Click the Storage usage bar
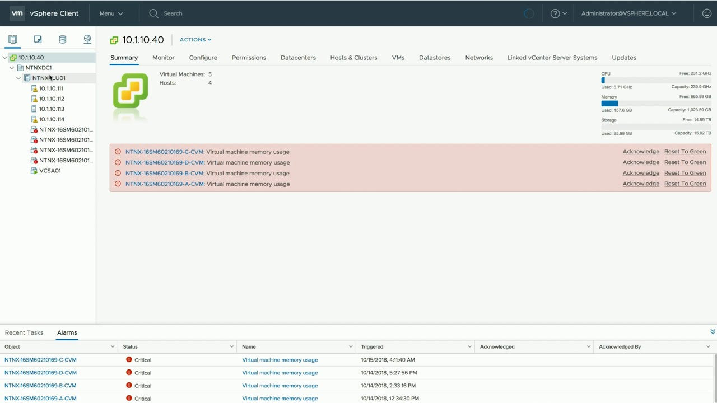This screenshot has height=403, width=717. pyautogui.click(x=656, y=127)
